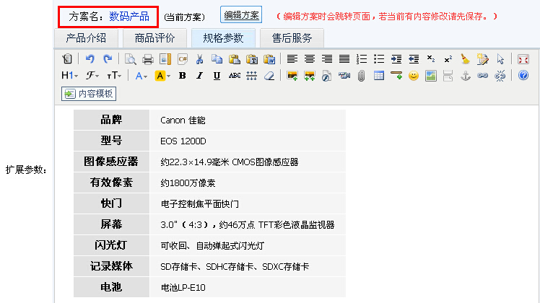Attach a file with paperclip icon
Image resolution: width=540 pixels, height=303 pixels.
pyautogui.click(x=361, y=76)
